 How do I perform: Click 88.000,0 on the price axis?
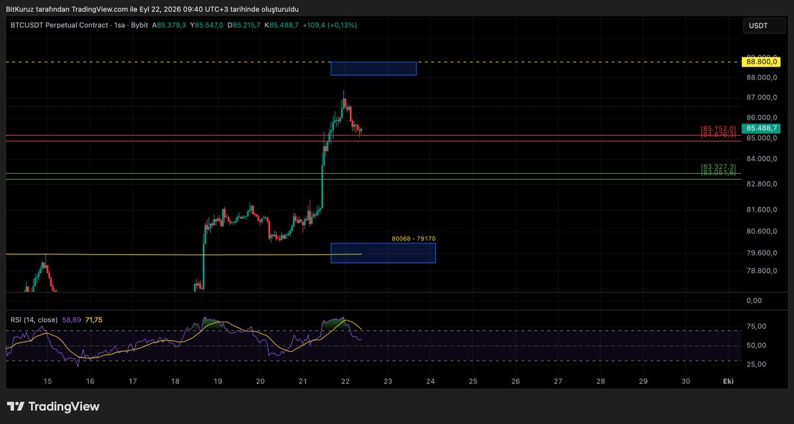pos(761,77)
